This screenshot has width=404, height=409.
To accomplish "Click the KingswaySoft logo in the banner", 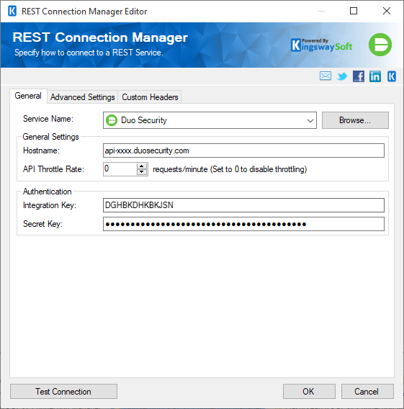I will pos(321,45).
